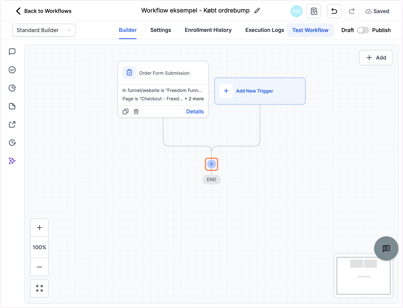Open the version history notes icon

coord(314,11)
